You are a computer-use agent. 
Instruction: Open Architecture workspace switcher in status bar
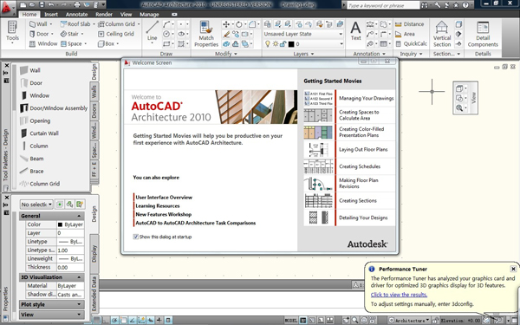[x=409, y=321]
